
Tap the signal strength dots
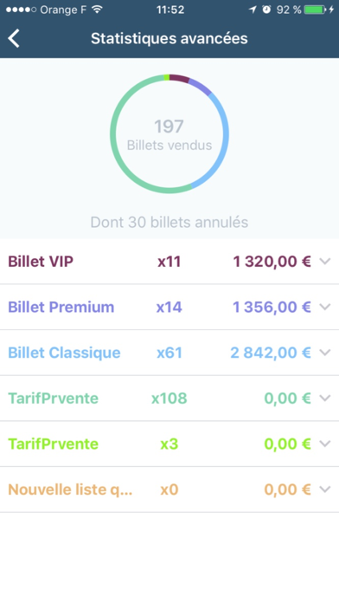[21, 10]
